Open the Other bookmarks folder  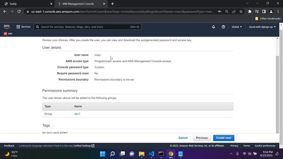268,19
